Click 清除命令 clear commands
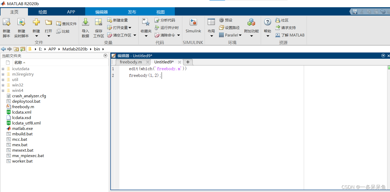390x192 pixels. (x=165, y=35)
